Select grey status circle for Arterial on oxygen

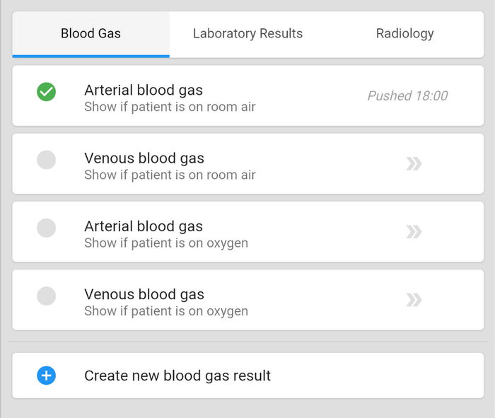point(47,228)
